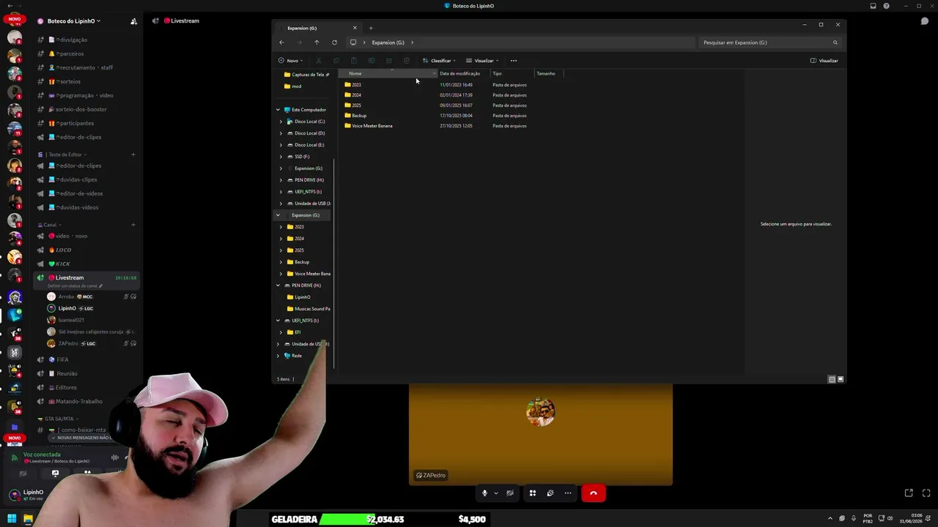Open the Classificar sort dropdown
The width and height of the screenshot is (938, 527).
[439, 61]
